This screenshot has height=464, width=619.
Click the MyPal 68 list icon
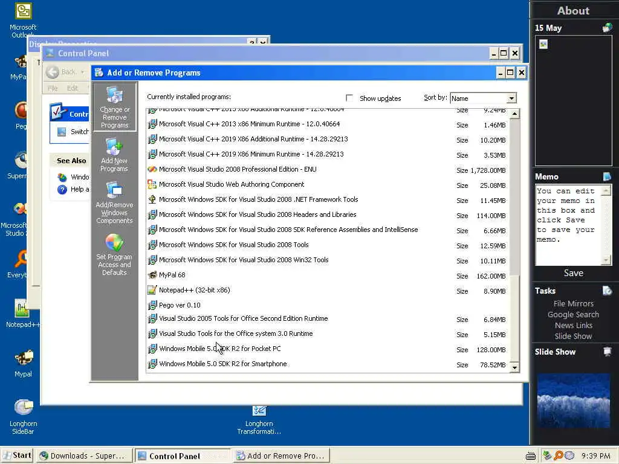coord(152,275)
